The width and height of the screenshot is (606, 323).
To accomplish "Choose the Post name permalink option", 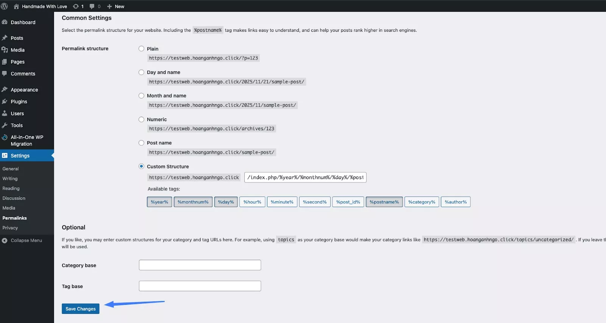I will pyautogui.click(x=141, y=143).
